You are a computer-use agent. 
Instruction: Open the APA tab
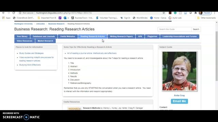[x=140, y=37]
